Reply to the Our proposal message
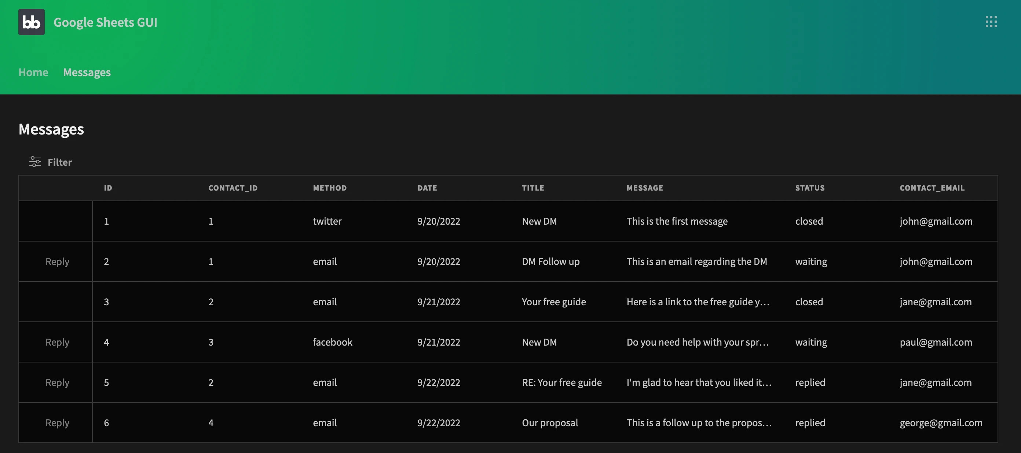Image resolution: width=1021 pixels, height=453 pixels. point(57,423)
